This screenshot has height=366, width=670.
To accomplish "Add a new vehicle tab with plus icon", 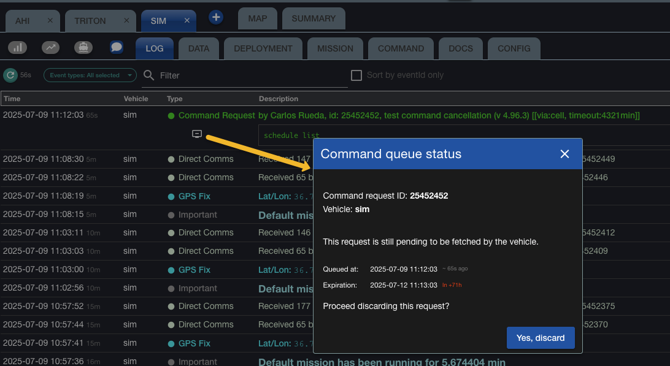I will click(215, 18).
